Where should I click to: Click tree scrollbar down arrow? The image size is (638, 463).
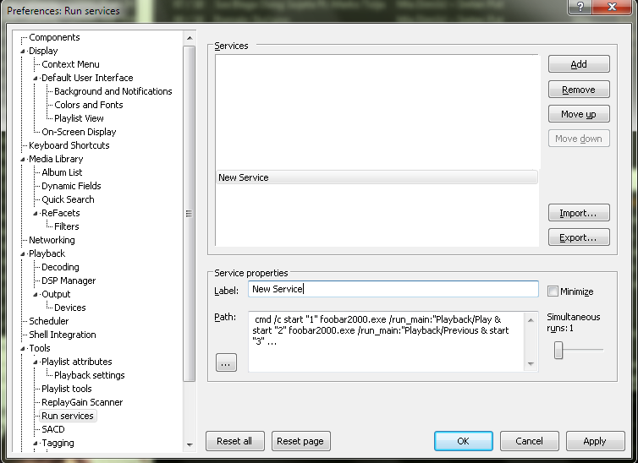coord(190,444)
